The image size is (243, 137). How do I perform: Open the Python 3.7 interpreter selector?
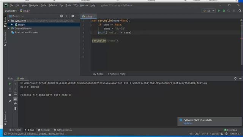235,134
